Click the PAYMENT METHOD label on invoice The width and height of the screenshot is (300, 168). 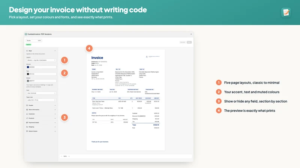(97, 90)
